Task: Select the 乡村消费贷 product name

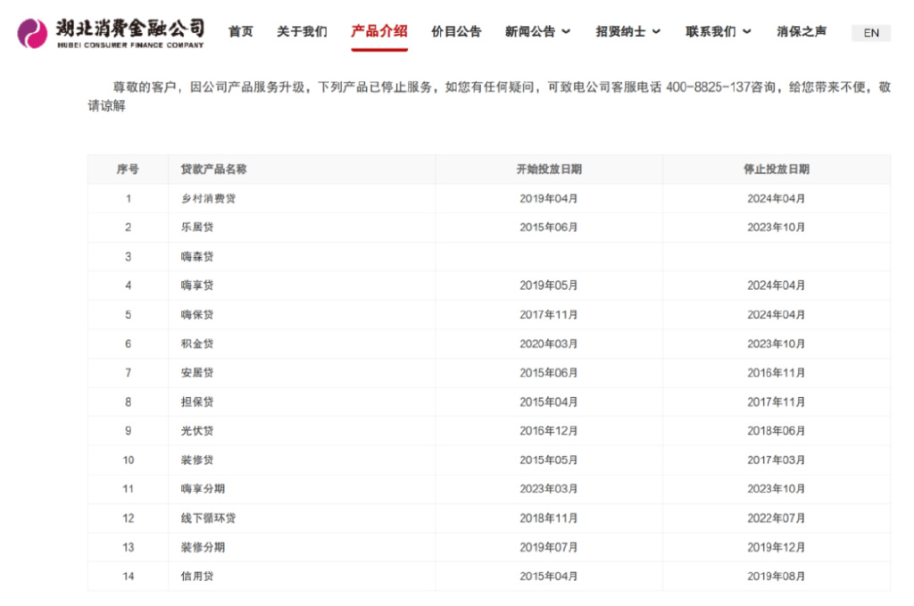Action: [208, 199]
